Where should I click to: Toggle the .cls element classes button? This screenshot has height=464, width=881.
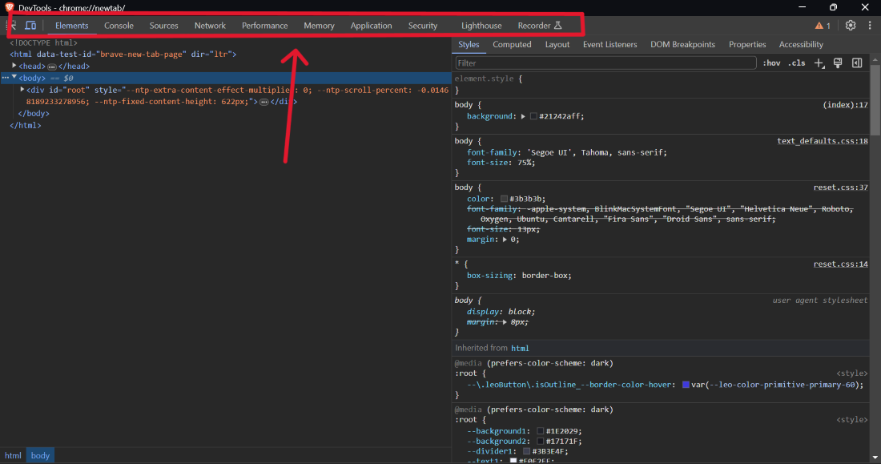[797, 63]
